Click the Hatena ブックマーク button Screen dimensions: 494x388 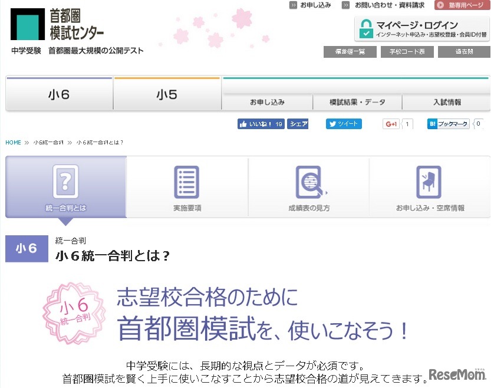(x=449, y=124)
